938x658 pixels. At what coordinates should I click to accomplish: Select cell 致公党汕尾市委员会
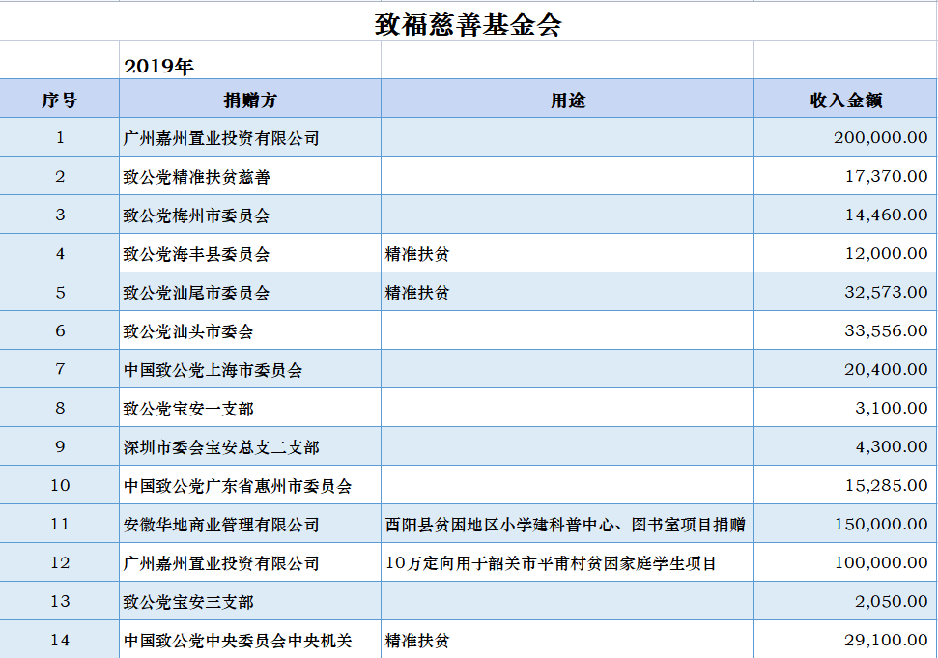[250, 292]
